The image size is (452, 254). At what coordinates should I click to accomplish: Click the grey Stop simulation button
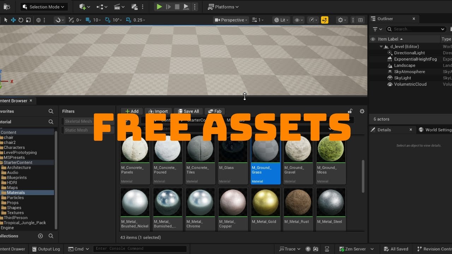coord(177,7)
